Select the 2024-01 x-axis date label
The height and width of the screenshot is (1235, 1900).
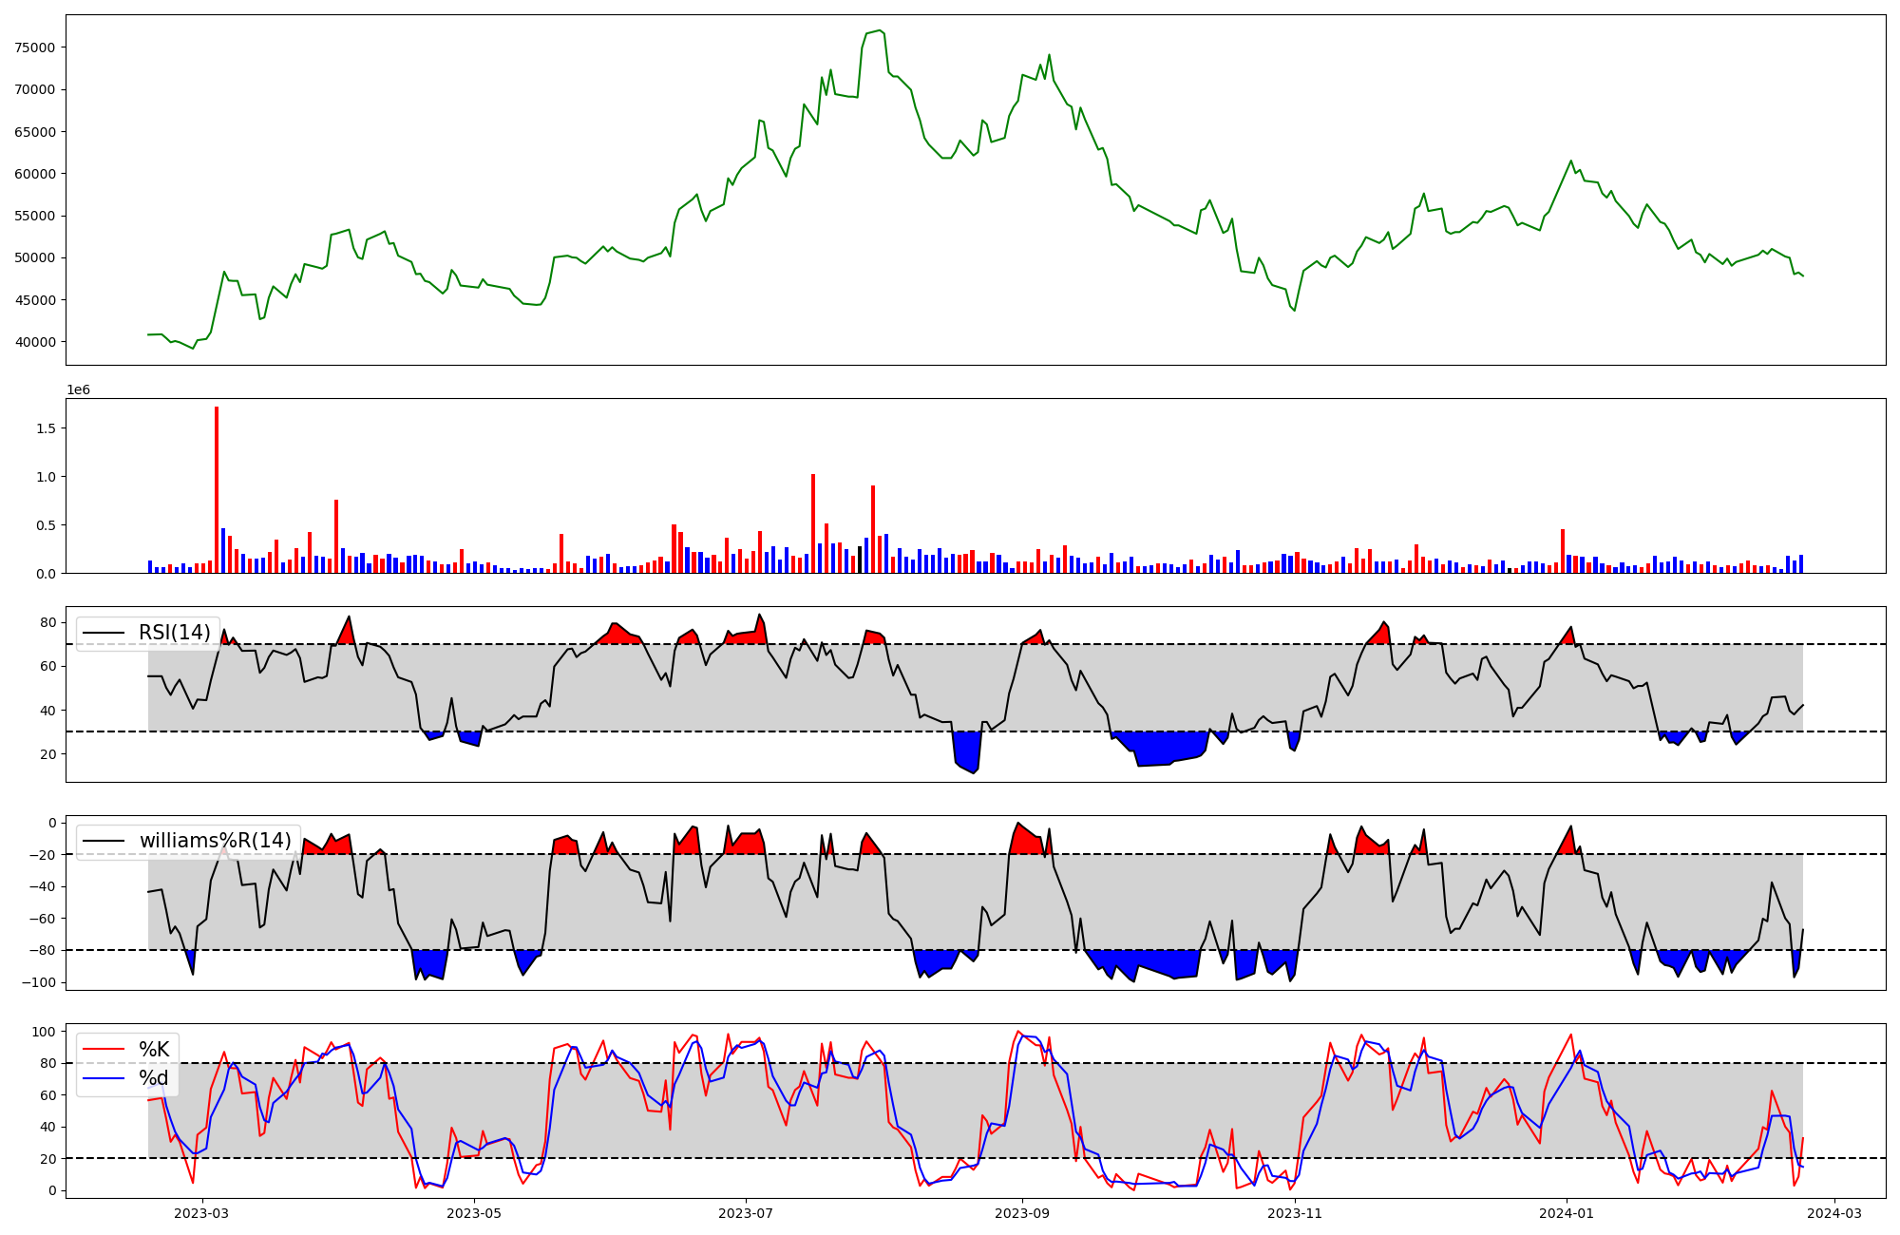pyautogui.click(x=1566, y=1213)
